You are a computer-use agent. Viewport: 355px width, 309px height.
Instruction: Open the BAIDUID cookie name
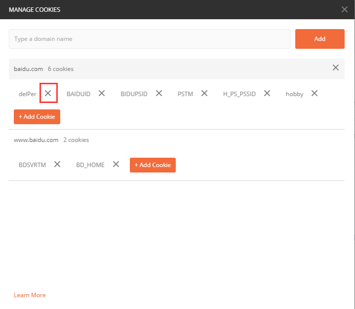[x=79, y=94]
